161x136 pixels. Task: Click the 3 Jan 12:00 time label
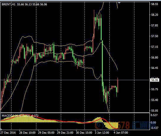tap(102, 133)
